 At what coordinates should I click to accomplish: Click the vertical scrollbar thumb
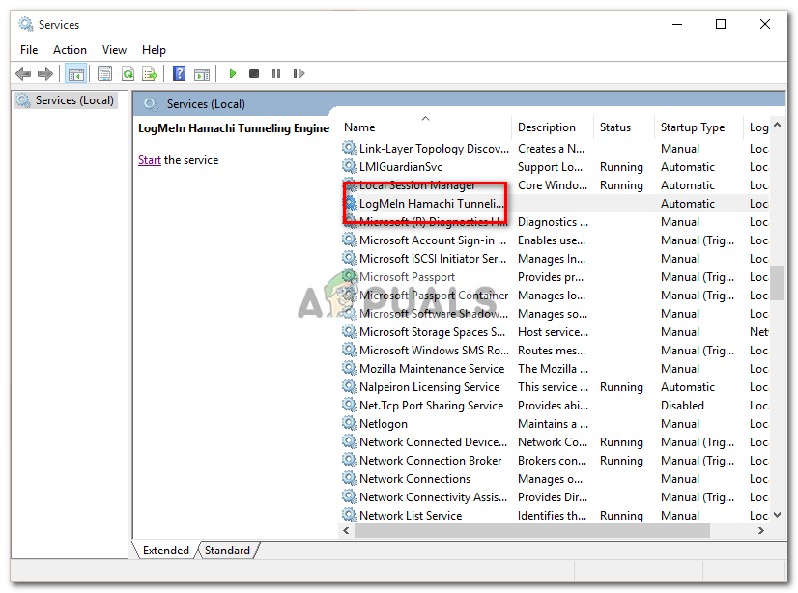(777, 283)
